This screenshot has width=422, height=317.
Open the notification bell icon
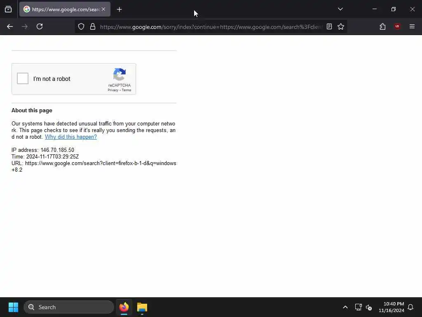(x=410, y=307)
